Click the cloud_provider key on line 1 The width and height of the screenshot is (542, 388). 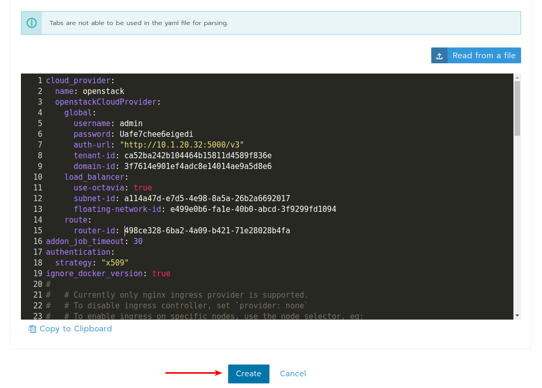coord(78,81)
